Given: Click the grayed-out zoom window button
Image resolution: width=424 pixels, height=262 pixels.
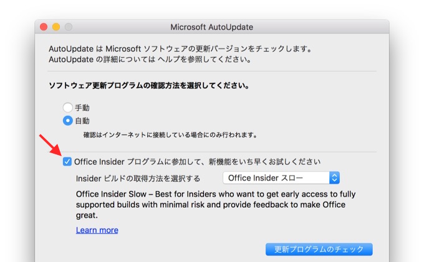Looking at the screenshot, I should click(x=69, y=27).
